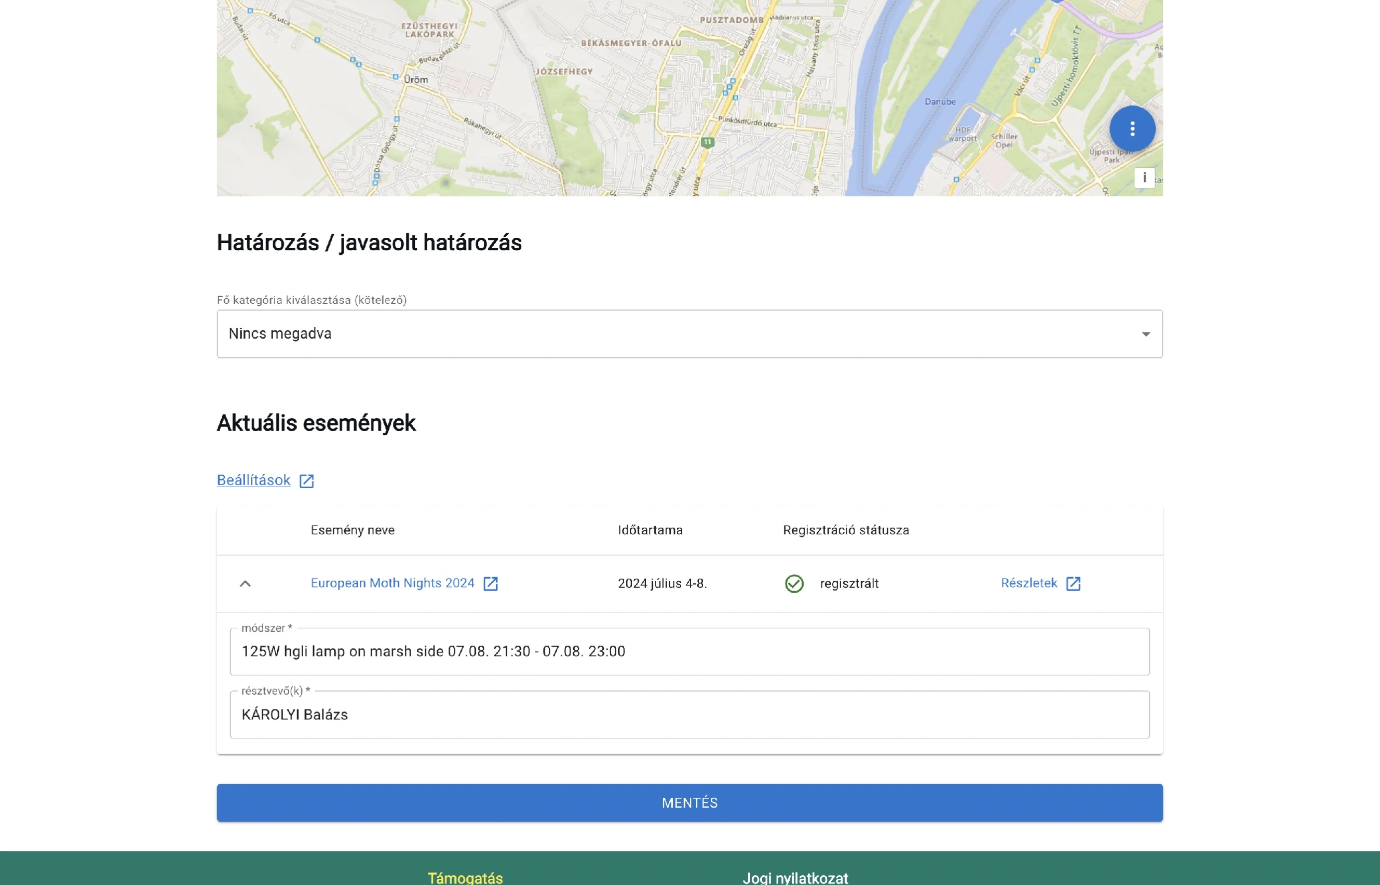Click the green registered checkmark icon

[794, 584]
